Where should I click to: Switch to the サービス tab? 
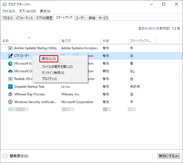pos(103,18)
